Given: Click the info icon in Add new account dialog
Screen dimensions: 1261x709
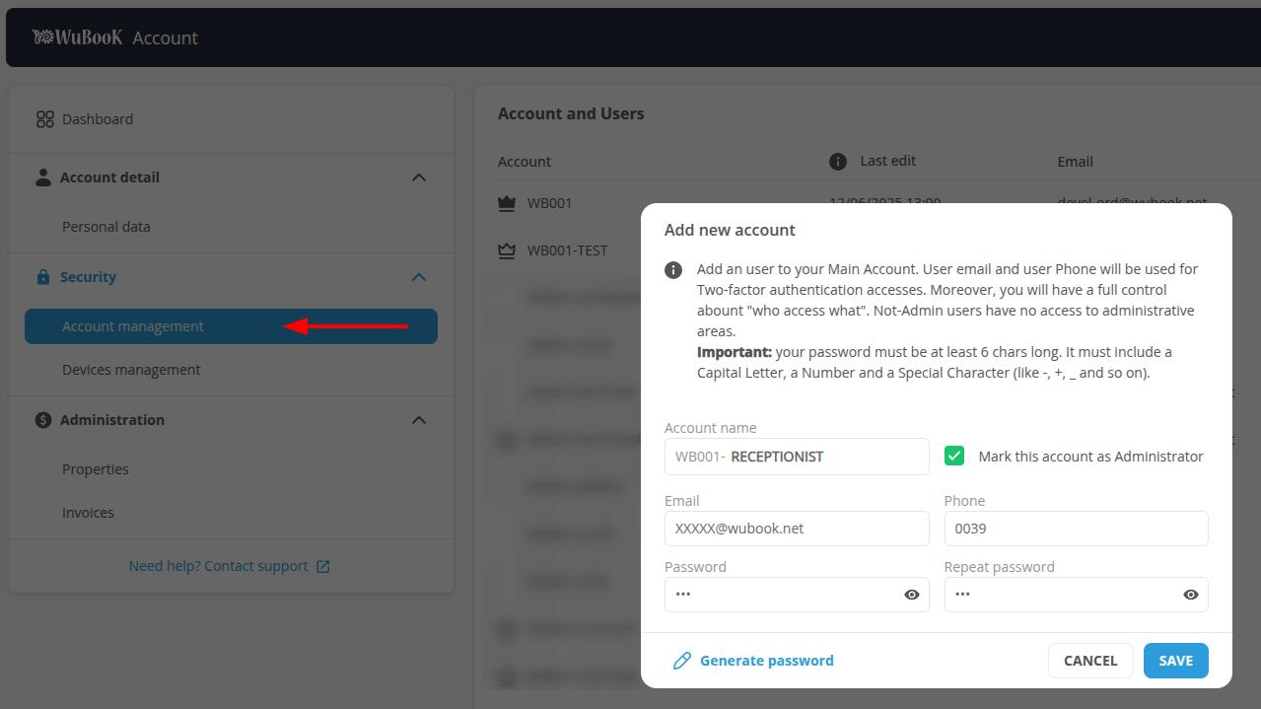Looking at the screenshot, I should (x=673, y=270).
